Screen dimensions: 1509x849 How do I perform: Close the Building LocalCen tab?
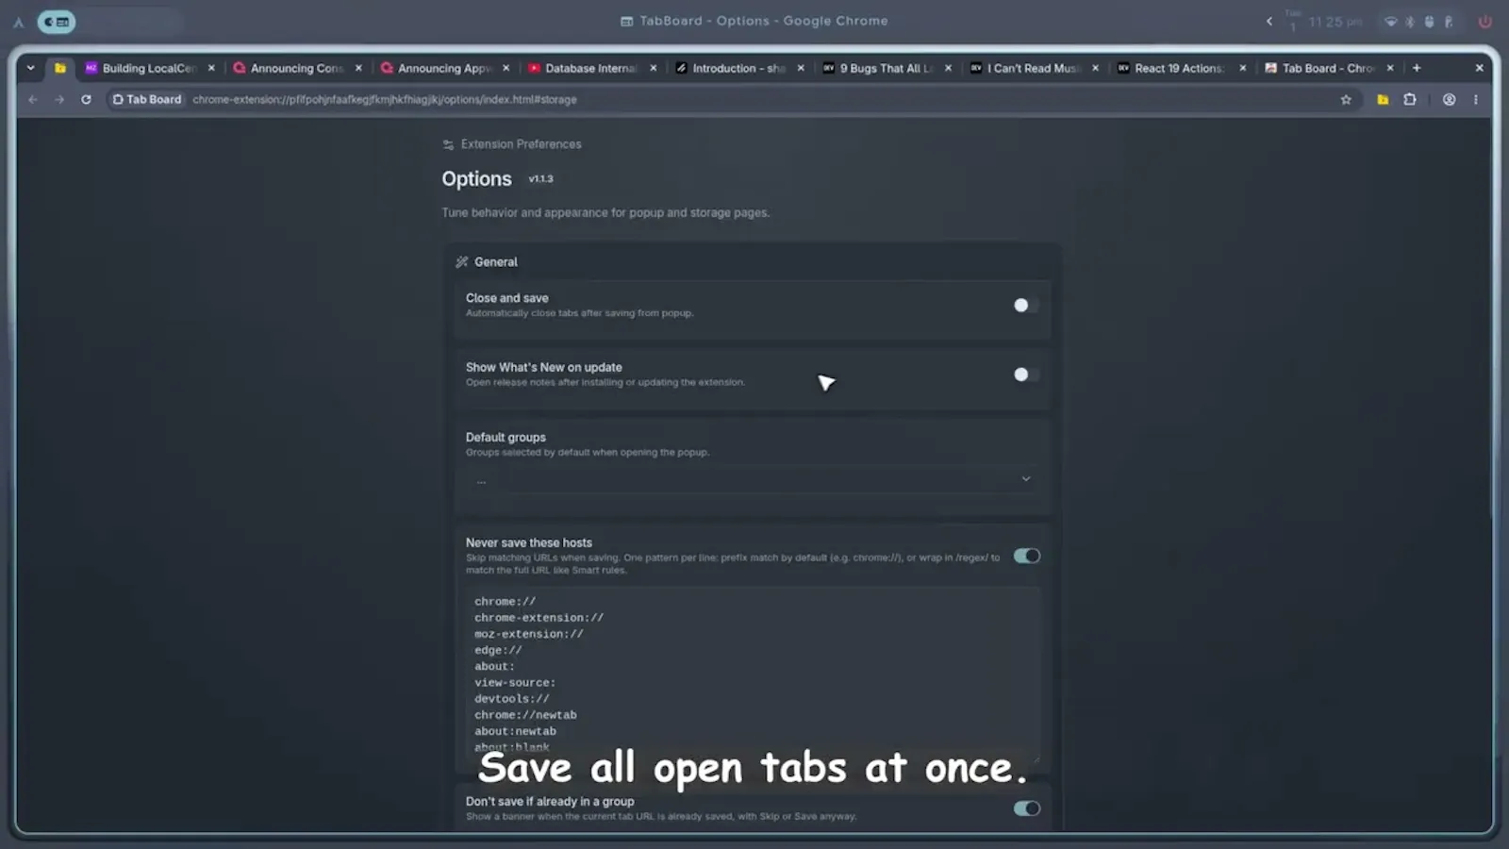point(211,68)
